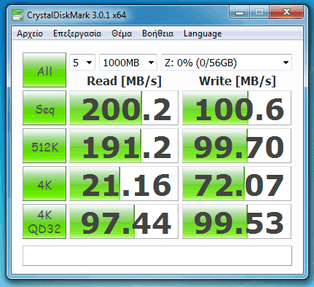
Task: Expand the 1000MB test size dropdown
Action: tap(128, 63)
